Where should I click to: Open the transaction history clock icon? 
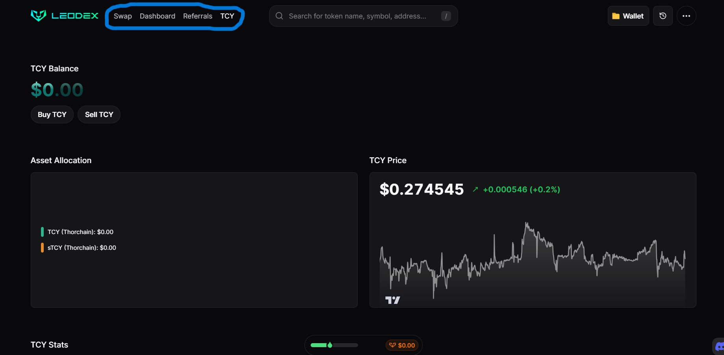663,16
